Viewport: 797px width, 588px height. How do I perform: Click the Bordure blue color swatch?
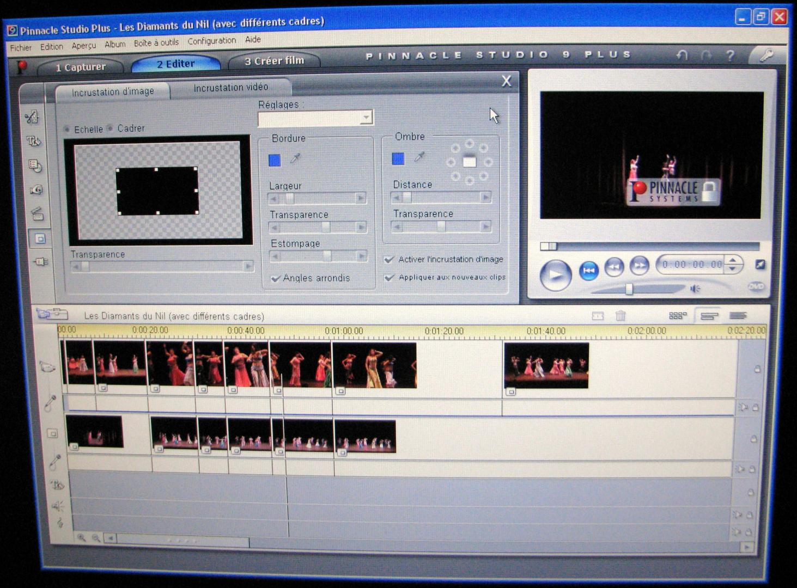tap(275, 160)
